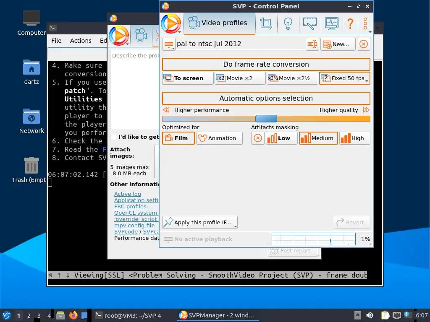Launch file manager from the taskbar

click(x=60, y=315)
